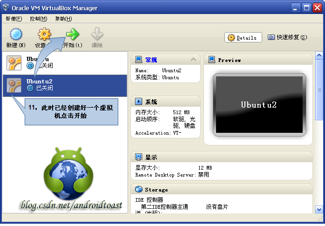Click the Preview section monitor icon
This screenshot has height=226, width=325.
coord(211,60)
